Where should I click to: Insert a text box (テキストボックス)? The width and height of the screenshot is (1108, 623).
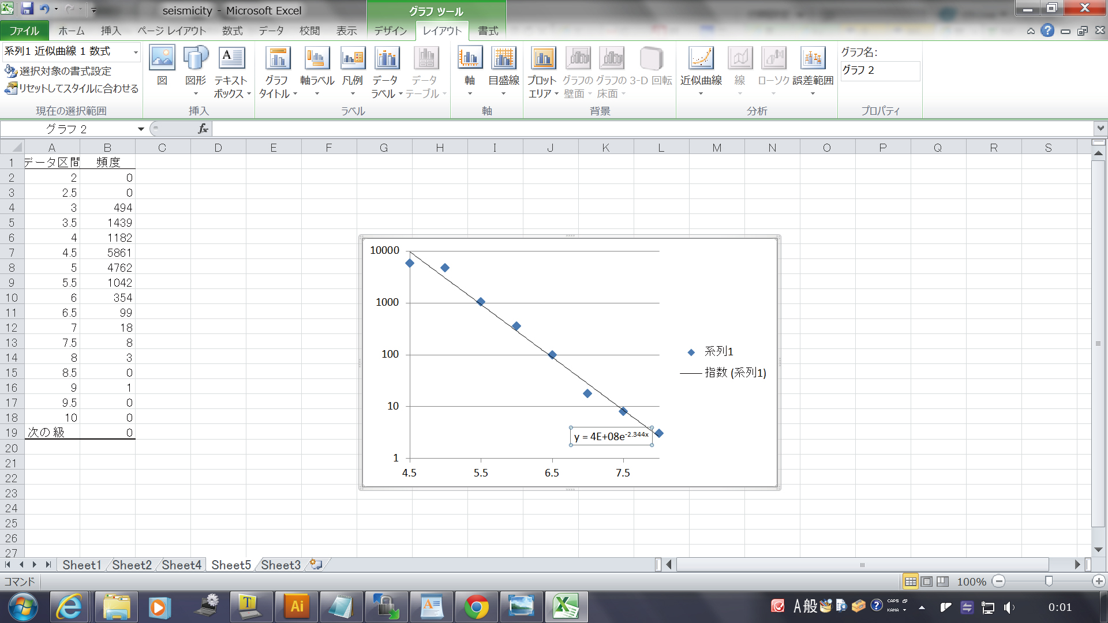coord(232,72)
